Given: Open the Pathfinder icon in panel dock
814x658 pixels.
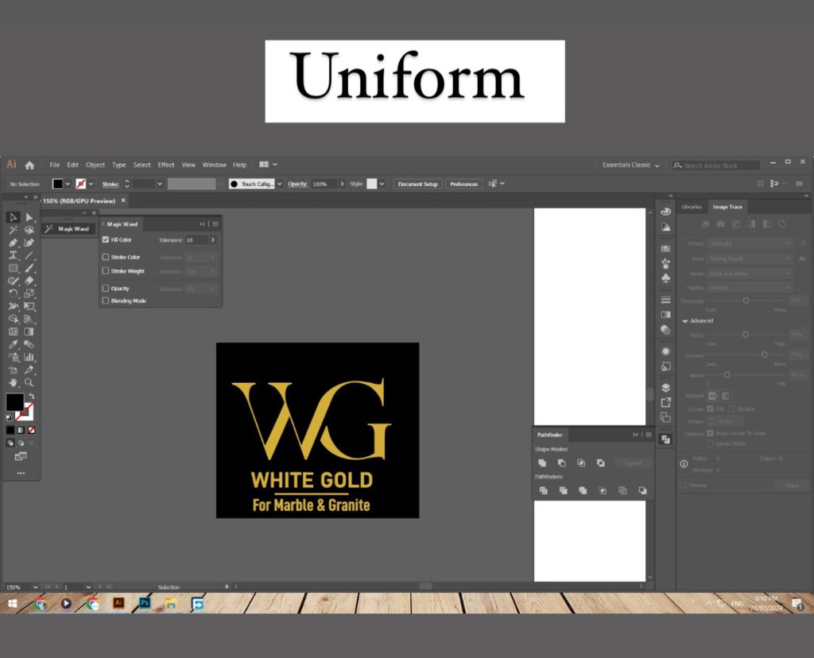Looking at the screenshot, I should [665, 439].
